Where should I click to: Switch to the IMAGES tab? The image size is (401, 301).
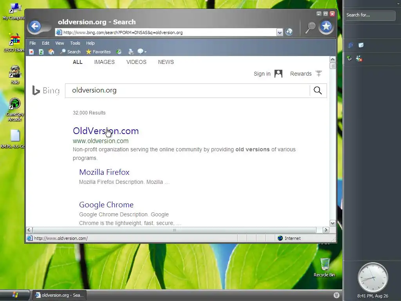104,62
